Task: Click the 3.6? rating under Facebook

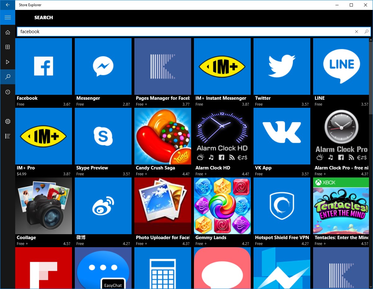Action: click(x=67, y=104)
